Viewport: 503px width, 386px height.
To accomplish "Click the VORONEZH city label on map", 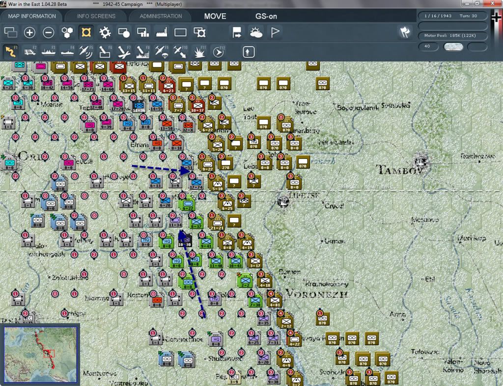I will (x=316, y=294).
